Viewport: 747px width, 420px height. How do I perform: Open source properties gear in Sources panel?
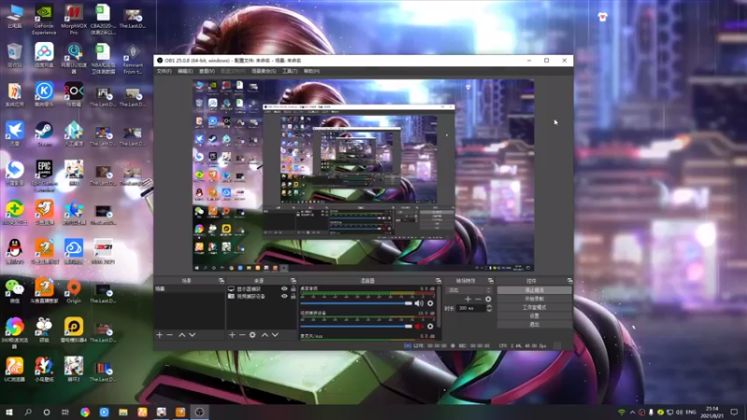(x=252, y=335)
